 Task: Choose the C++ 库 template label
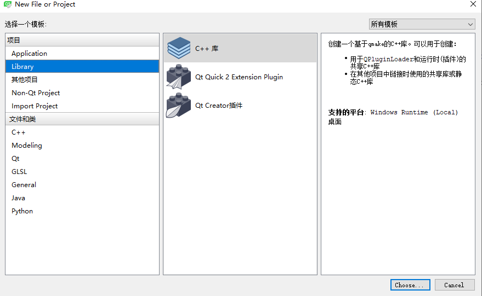[x=207, y=49]
